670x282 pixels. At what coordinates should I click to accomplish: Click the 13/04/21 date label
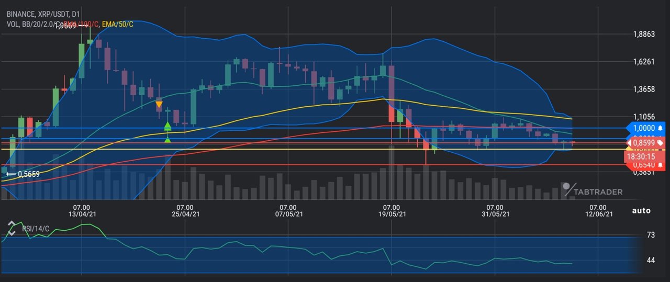click(82, 215)
